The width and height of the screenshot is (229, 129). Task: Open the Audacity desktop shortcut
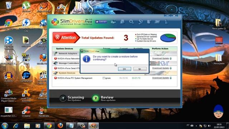9,77
